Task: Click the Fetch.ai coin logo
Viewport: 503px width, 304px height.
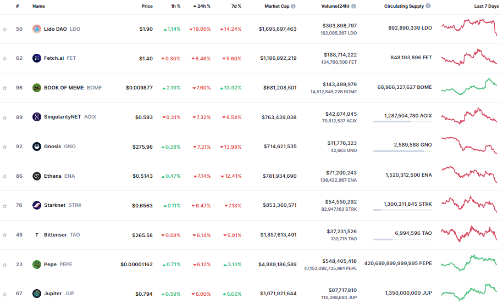Action: 37,58
